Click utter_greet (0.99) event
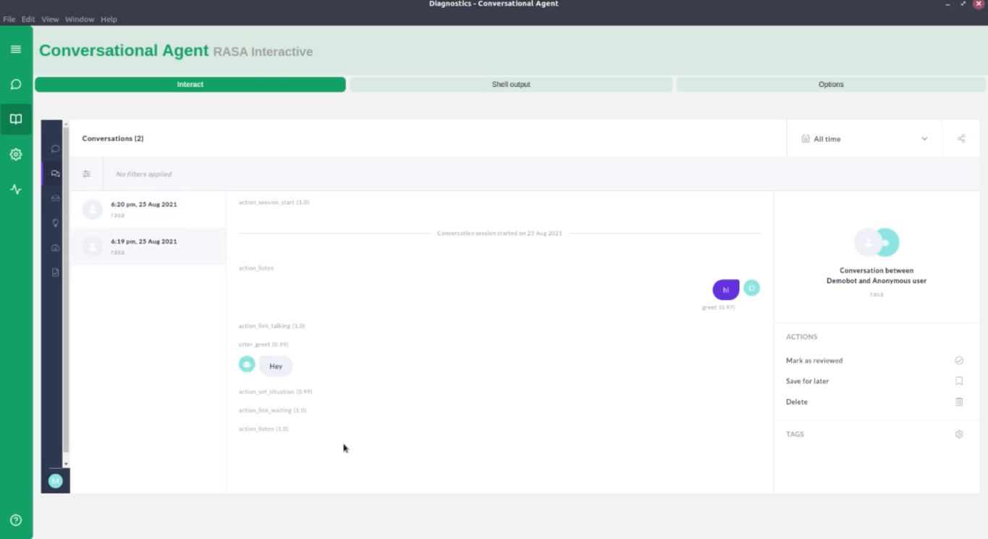This screenshot has width=988, height=539. [x=263, y=344]
